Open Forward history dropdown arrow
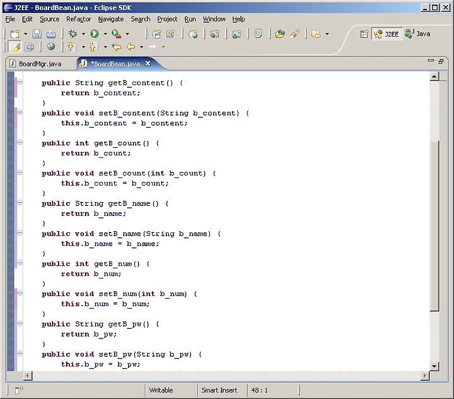Image resolution: width=454 pixels, height=399 pixels. click(163, 47)
